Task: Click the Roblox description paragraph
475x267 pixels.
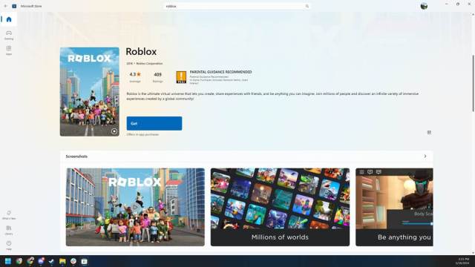Action: 272,96
